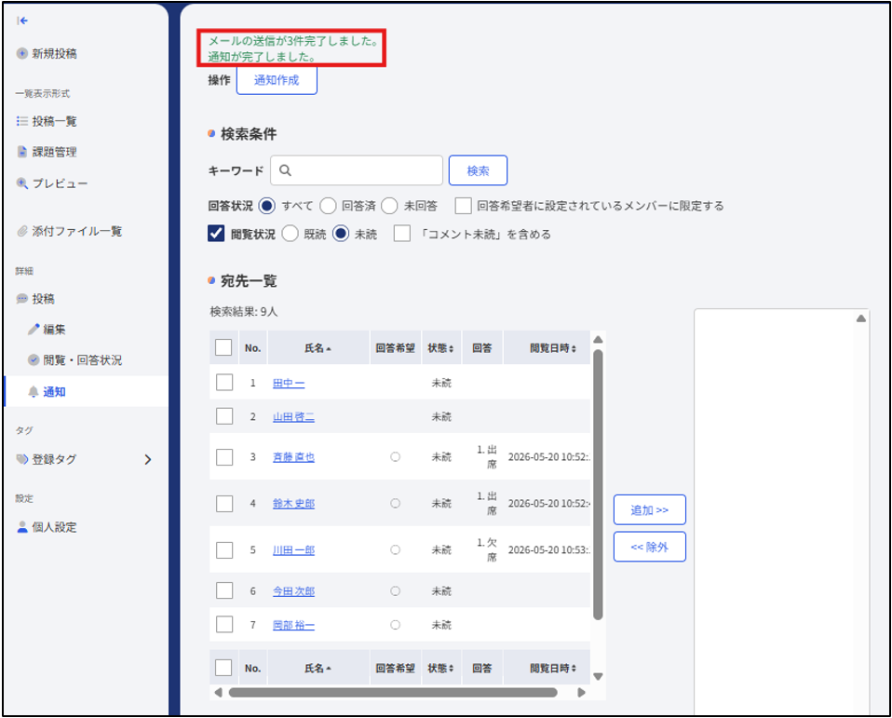Select the 未回答 radio button
The image size is (892, 718).
coord(389,206)
